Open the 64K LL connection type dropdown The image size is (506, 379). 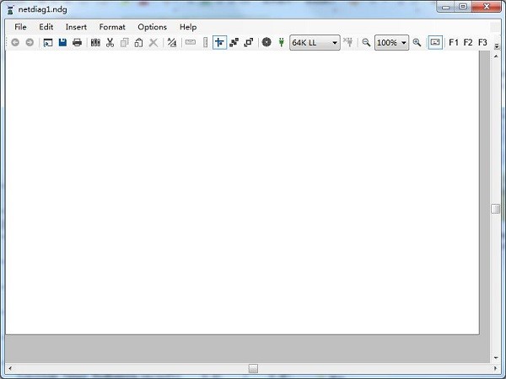tap(315, 43)
